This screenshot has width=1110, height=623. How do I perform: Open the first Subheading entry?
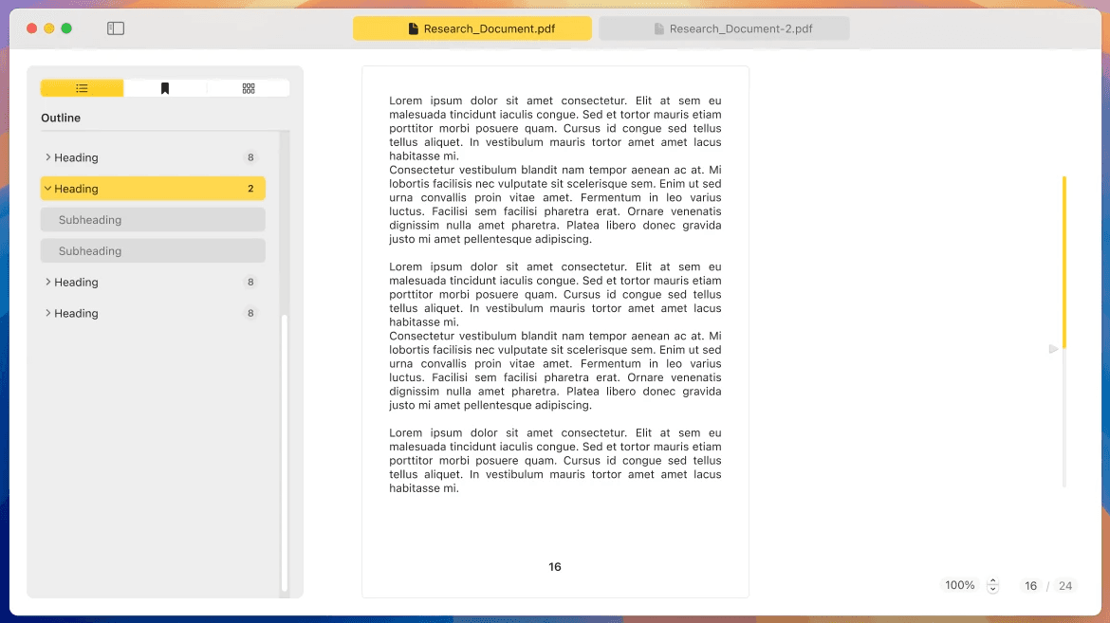coord(153,219)
